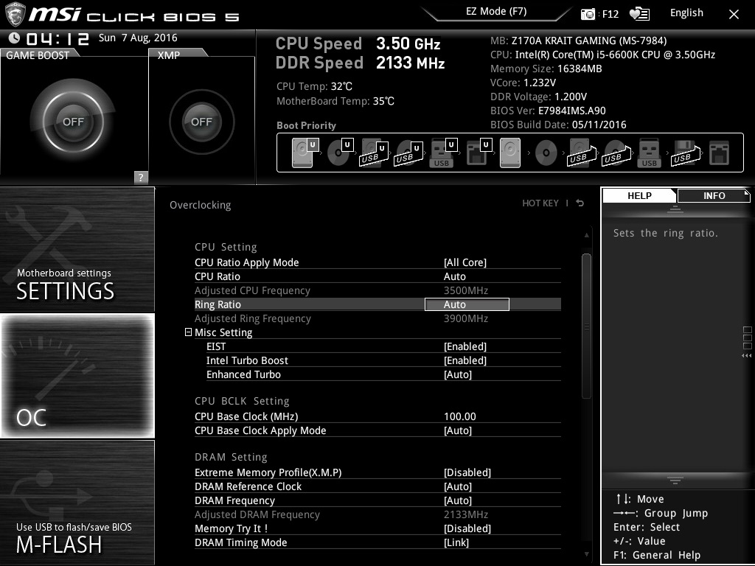
Task: Select legacy hard disk boot icon
Action: click(510, 153)
